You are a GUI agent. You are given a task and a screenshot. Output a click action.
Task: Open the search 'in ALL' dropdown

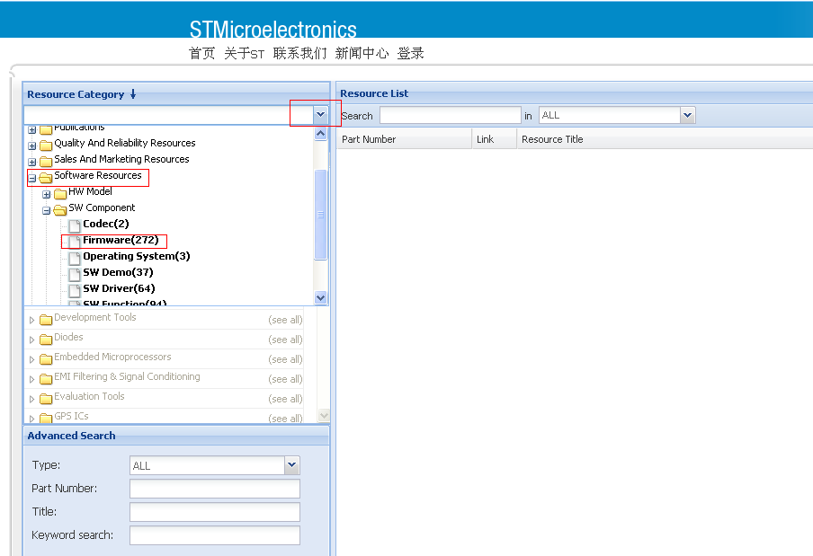click(687, 115)
